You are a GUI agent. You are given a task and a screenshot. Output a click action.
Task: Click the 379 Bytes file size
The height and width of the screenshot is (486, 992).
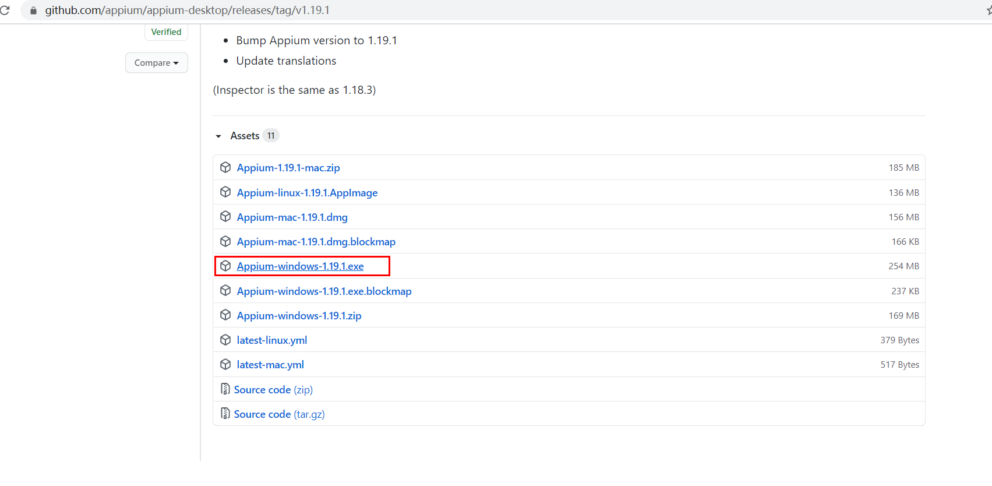click(899, 340)
